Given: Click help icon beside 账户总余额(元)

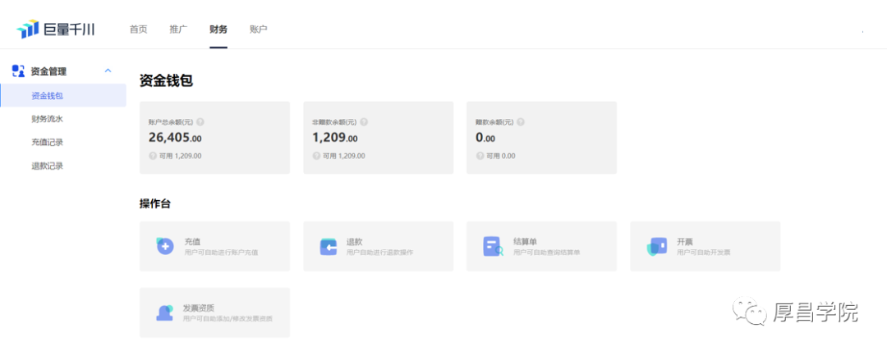Looking at the screenshot, I should 200,121.
